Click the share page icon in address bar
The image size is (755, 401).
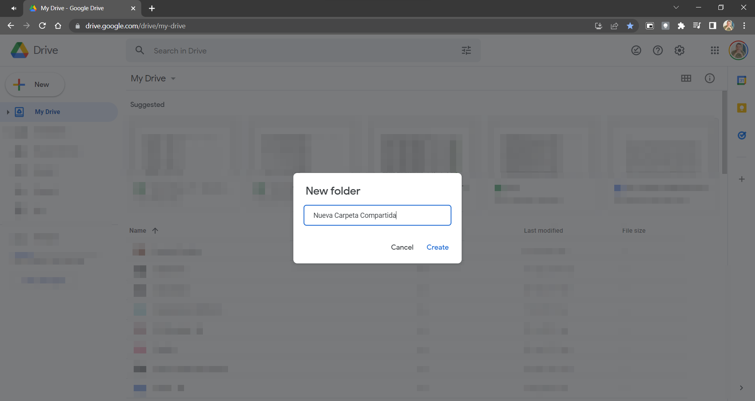614,26
